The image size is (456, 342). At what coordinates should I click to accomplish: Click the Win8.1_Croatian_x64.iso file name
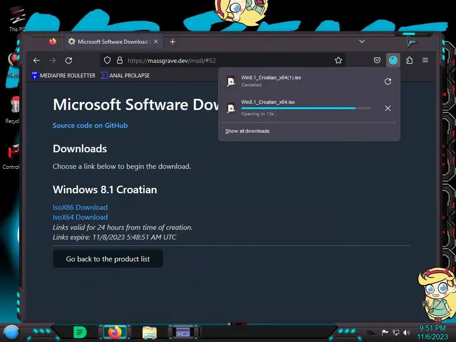pyautogui.click(x=268, y=102)
